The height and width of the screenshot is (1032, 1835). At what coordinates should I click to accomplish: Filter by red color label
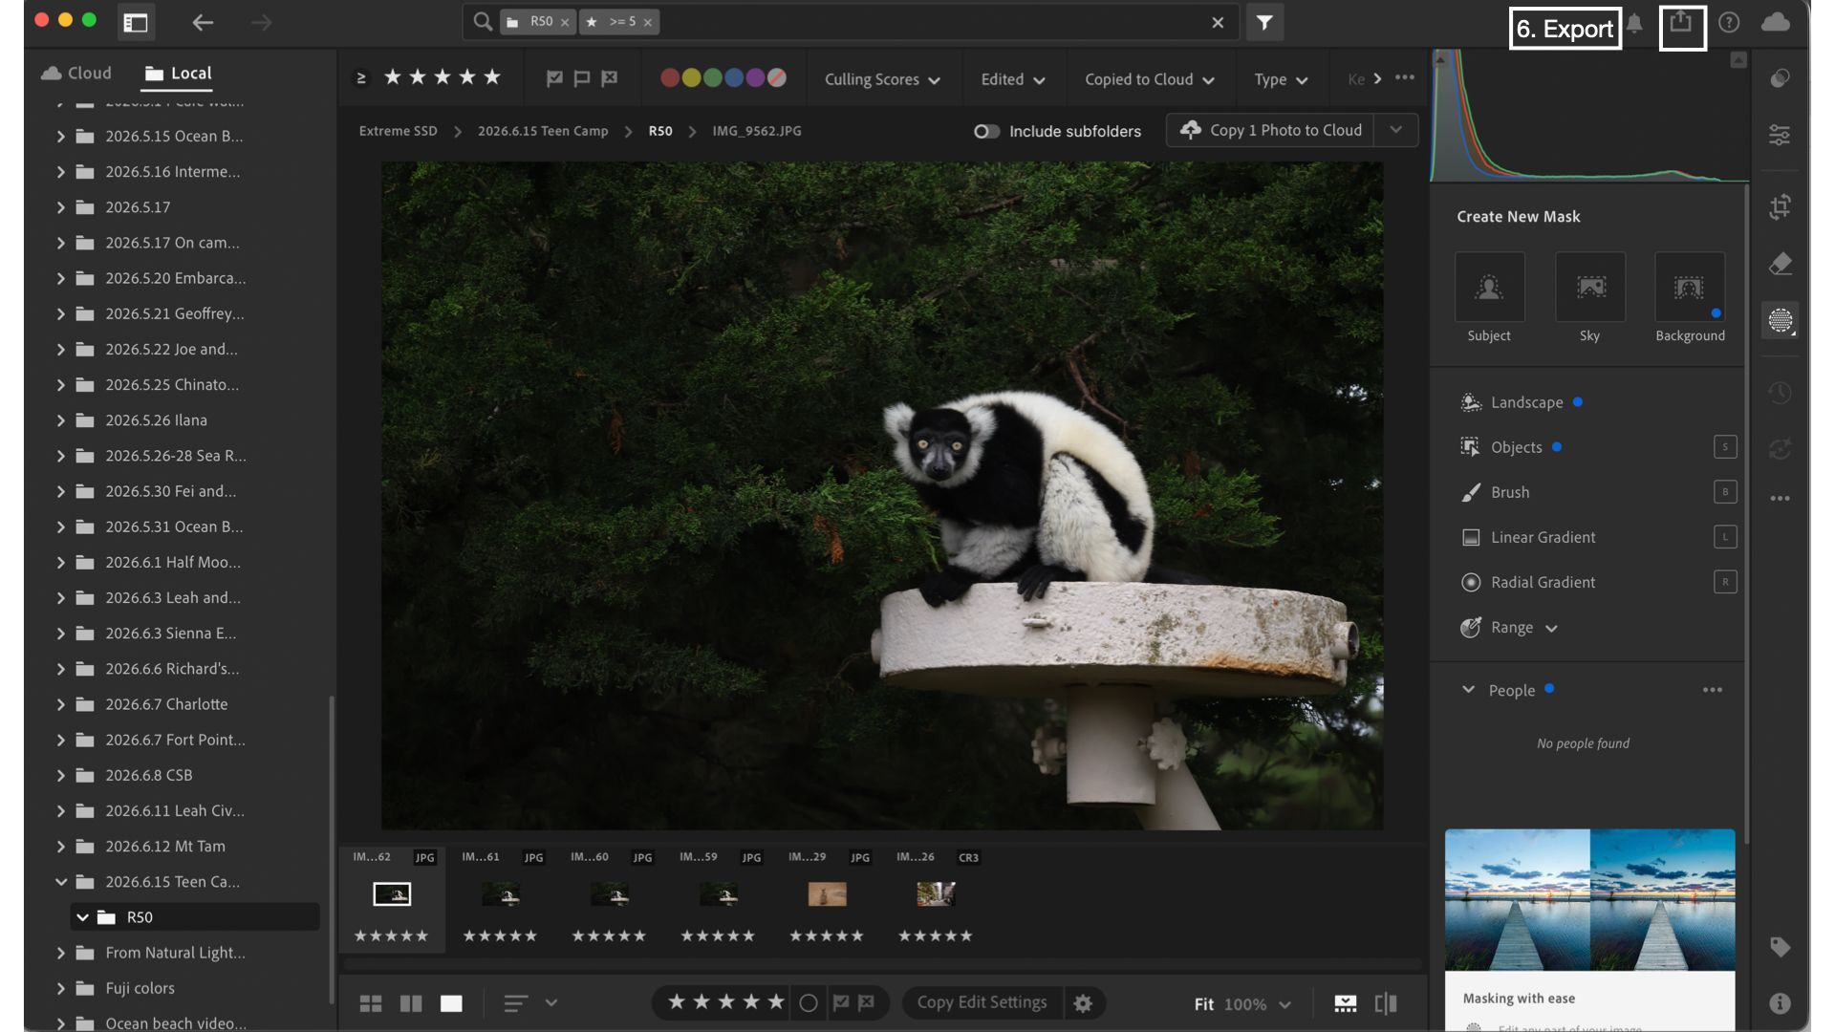click(x=669, y=78)
